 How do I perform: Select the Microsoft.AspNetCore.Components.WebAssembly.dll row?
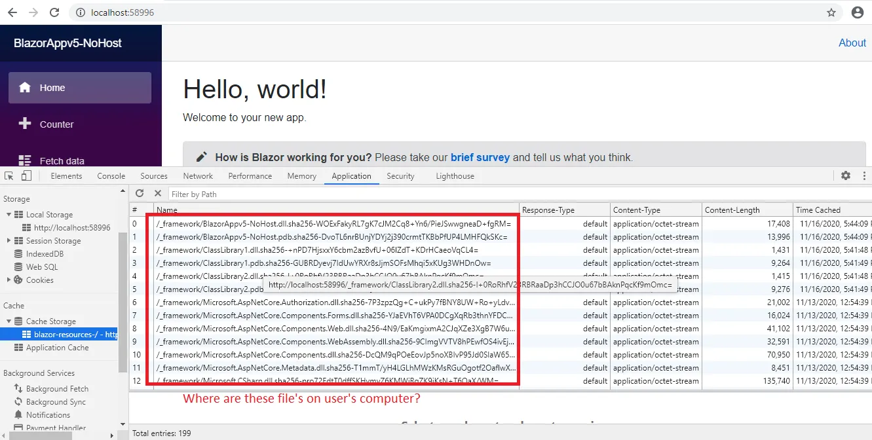pyautogui.click(x=501, y=342)
